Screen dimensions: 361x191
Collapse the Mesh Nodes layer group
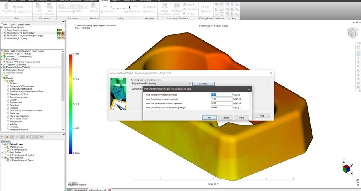(2, 152)
